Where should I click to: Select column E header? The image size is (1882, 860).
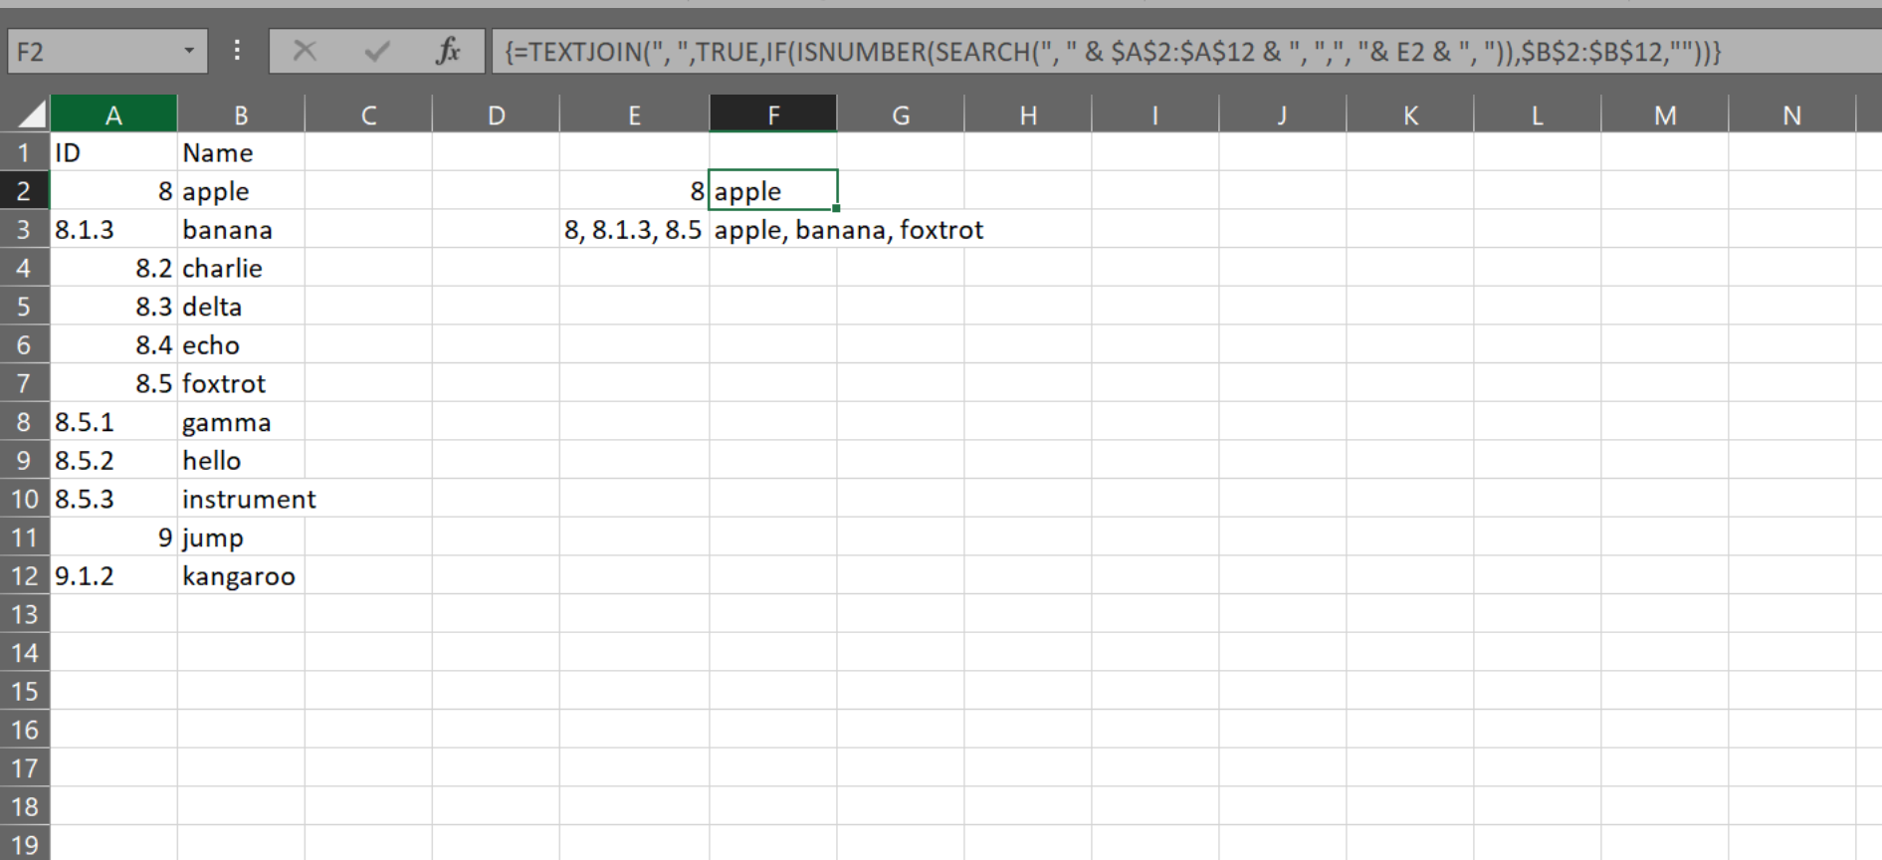[x=634, y=115]
